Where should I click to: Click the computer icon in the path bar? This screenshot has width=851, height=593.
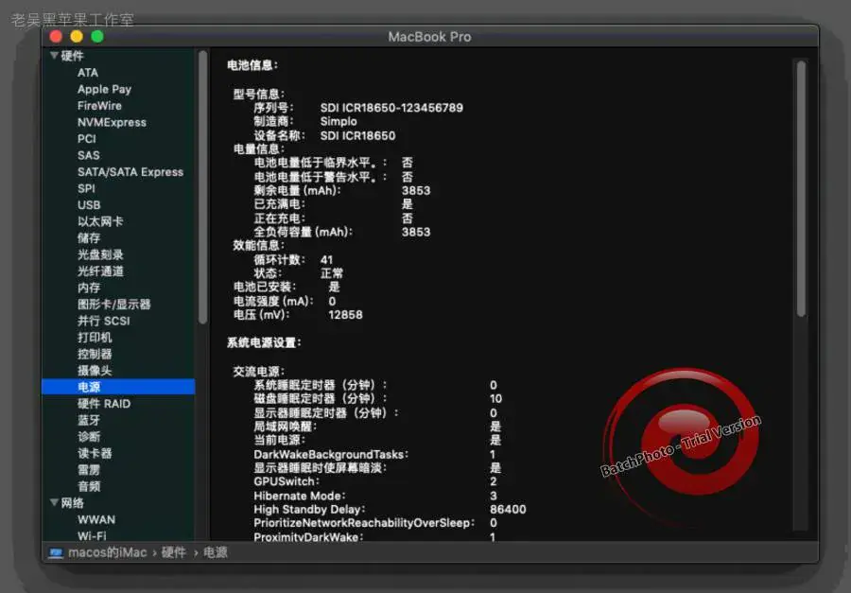(56, 553)
